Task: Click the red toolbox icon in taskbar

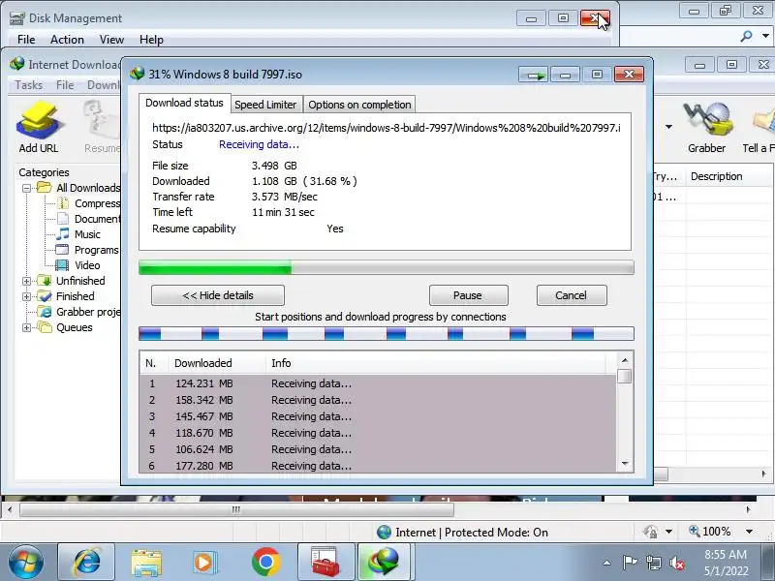Action: (325, 563)
